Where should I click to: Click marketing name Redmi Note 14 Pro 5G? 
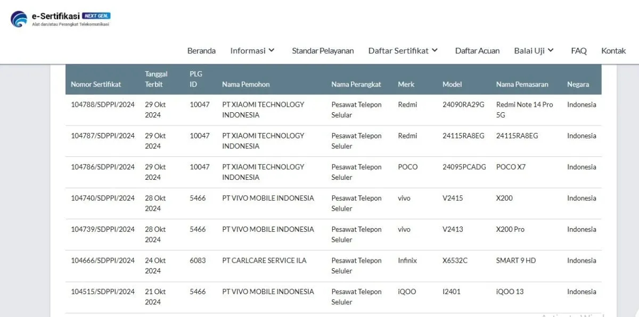525,110
